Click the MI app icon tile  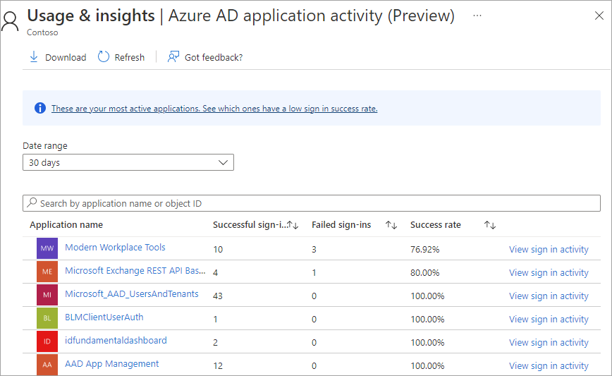[47, 295]
